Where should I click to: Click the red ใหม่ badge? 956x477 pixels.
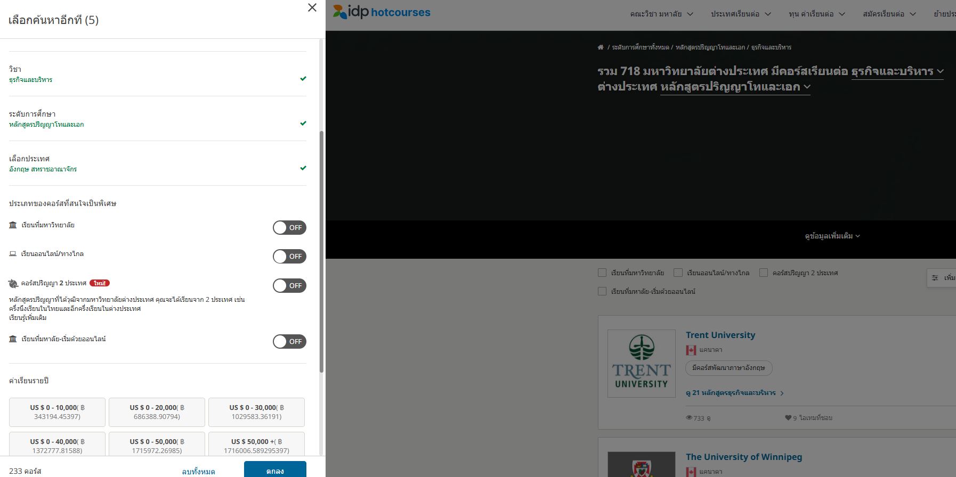click(x=100, y=283)
